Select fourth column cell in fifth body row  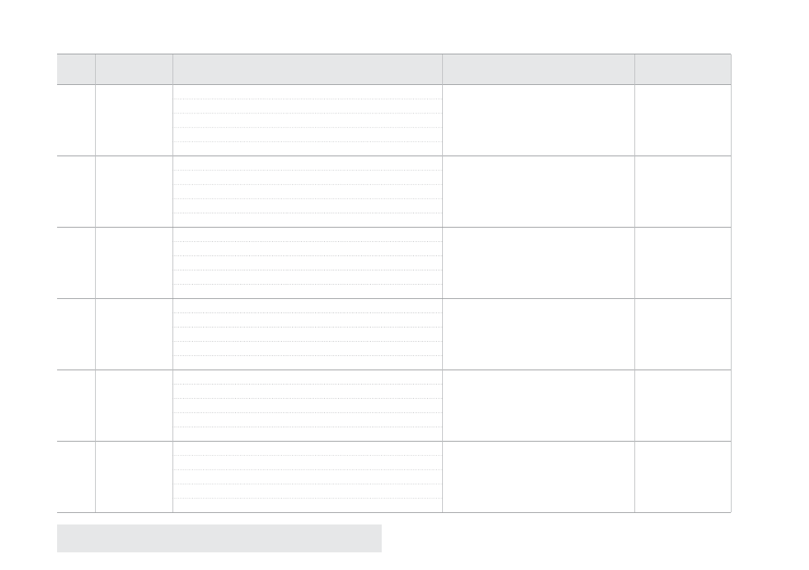(x=539, y=406)
